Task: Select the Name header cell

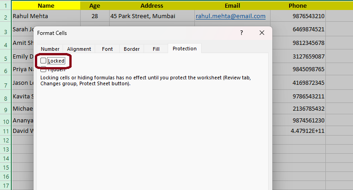Action: [46, 6]
